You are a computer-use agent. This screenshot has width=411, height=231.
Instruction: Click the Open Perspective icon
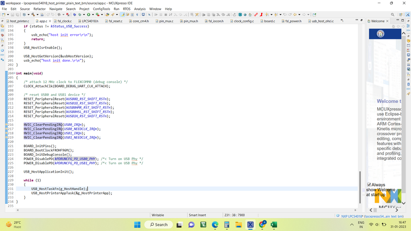(x=401, y=15)
